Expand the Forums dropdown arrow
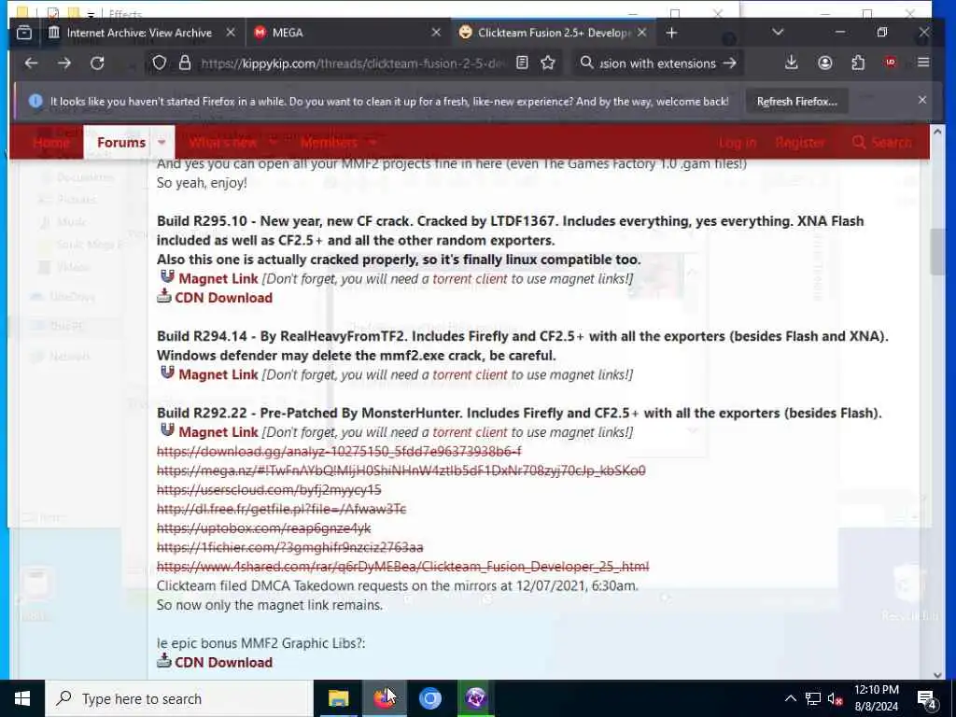The image size is (956, 717). click(x=162, y=142)
